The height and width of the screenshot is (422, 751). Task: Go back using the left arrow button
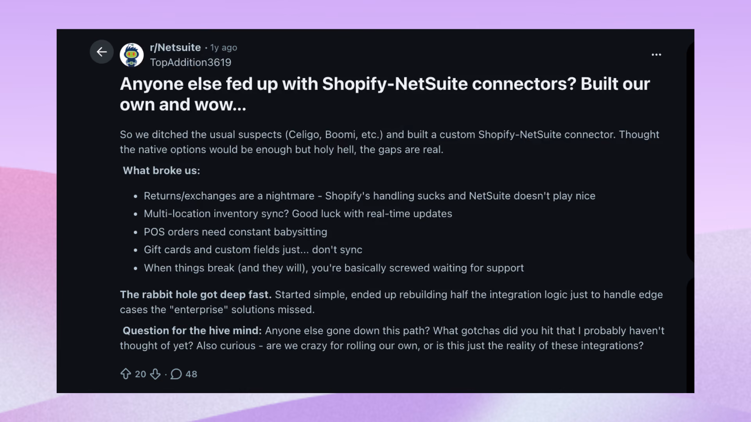tap(102, 52)
